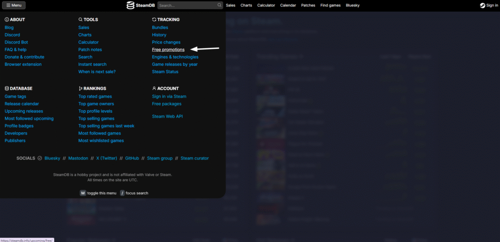Click Sign in via Steam
500x242 pixels.
[x=169, y=97]
